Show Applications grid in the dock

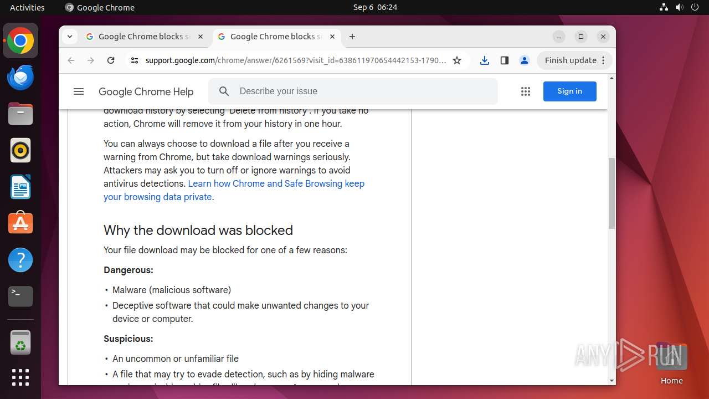click(x=20, y=377)
